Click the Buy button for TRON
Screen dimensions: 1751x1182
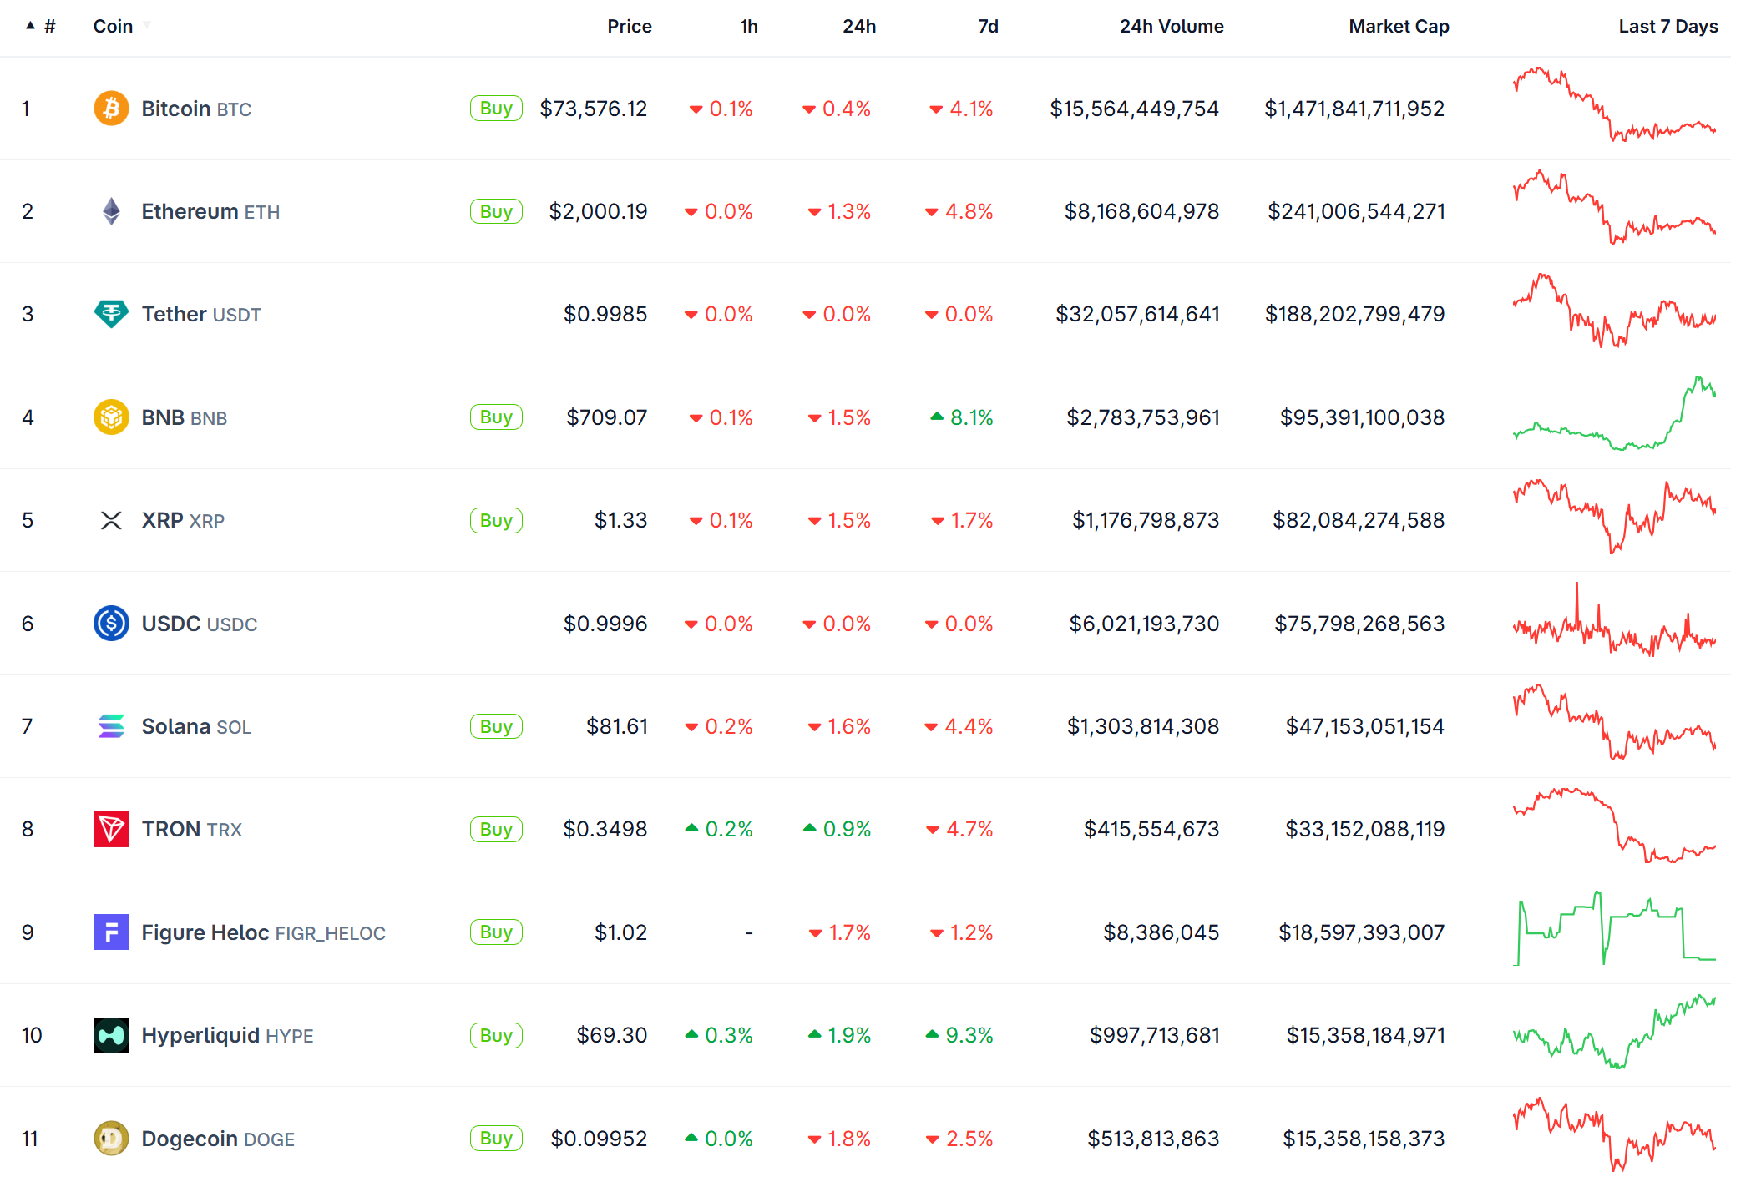coord(496,829)
